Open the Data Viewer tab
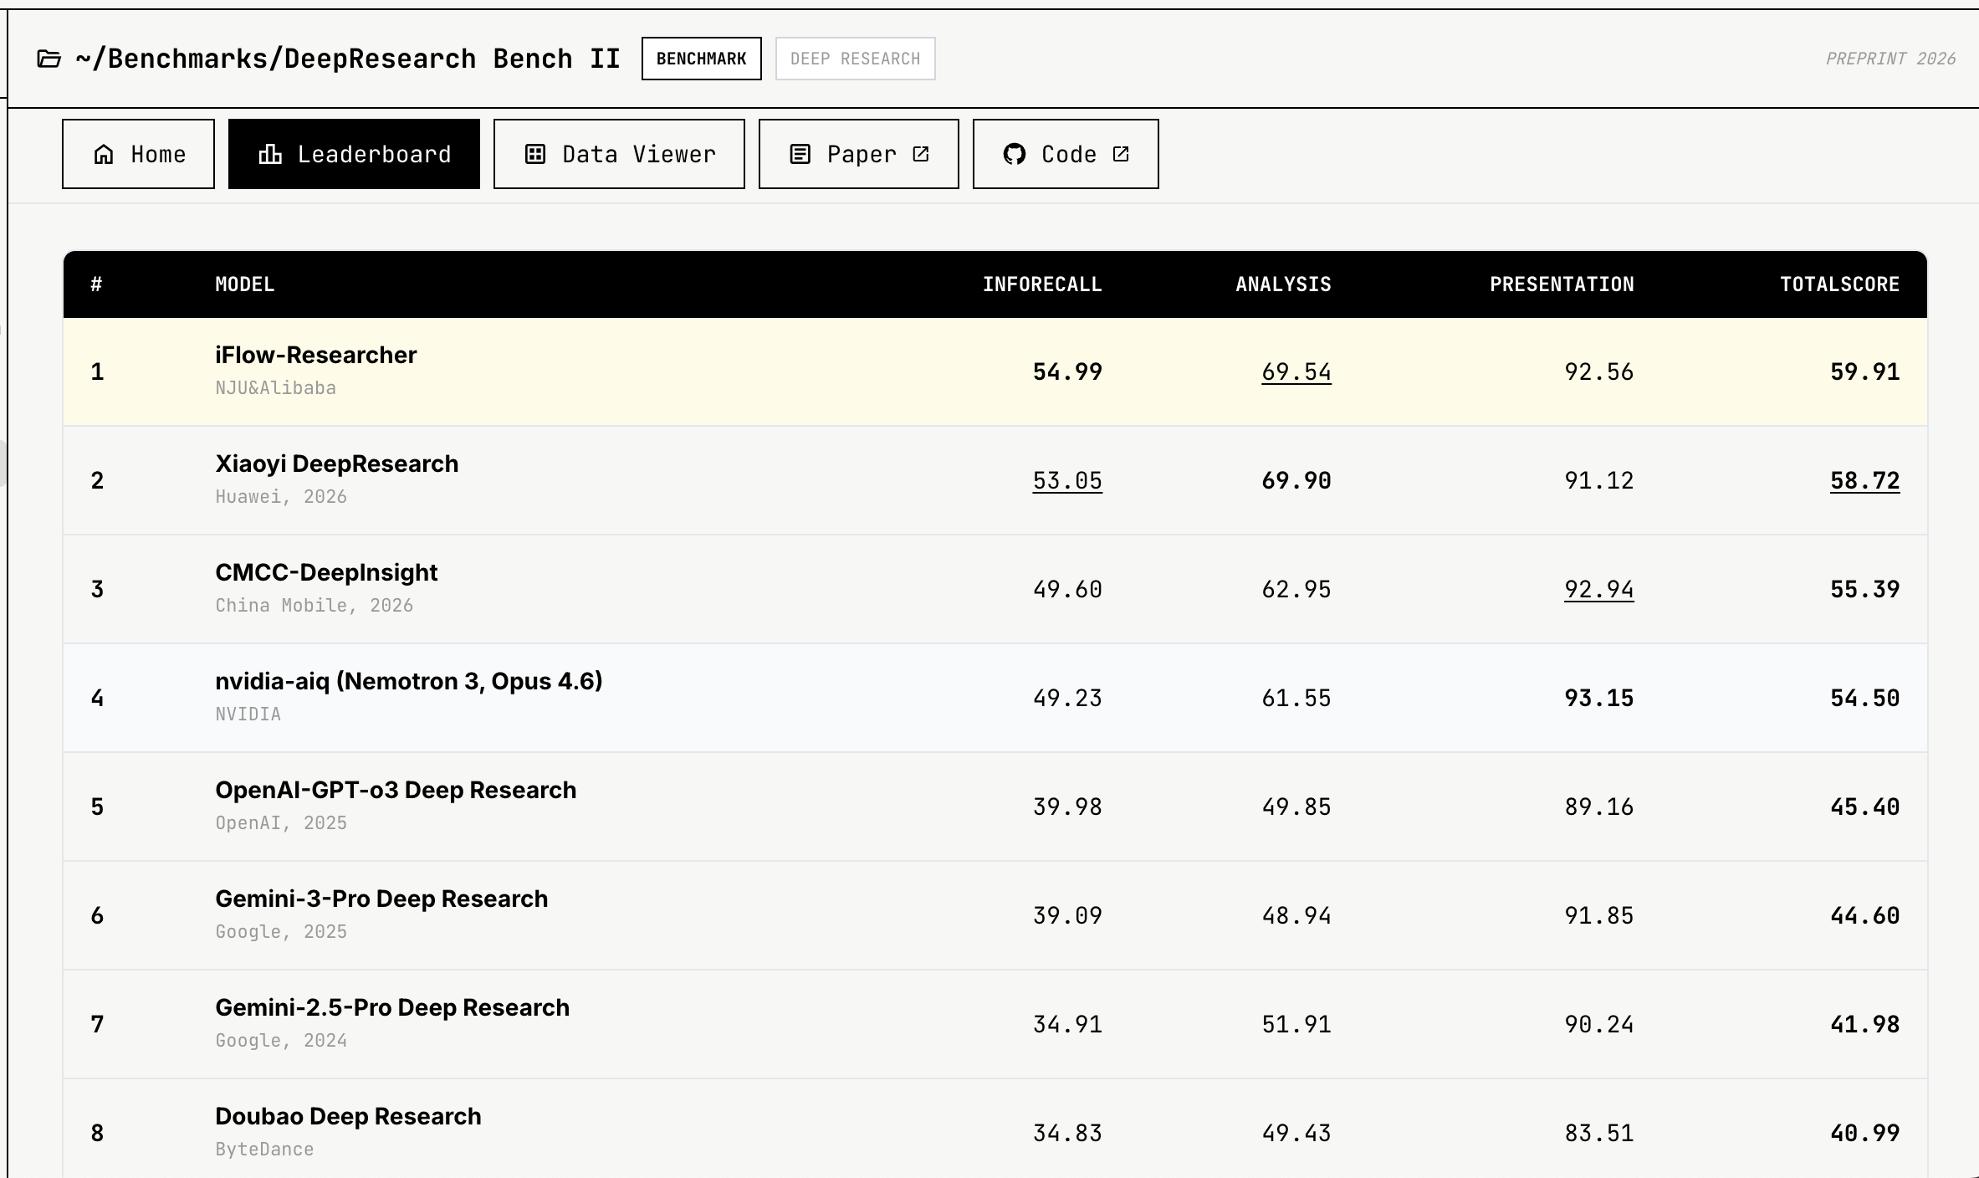The height and width of the screenshot is (1178, 1979). coord(619,154)
